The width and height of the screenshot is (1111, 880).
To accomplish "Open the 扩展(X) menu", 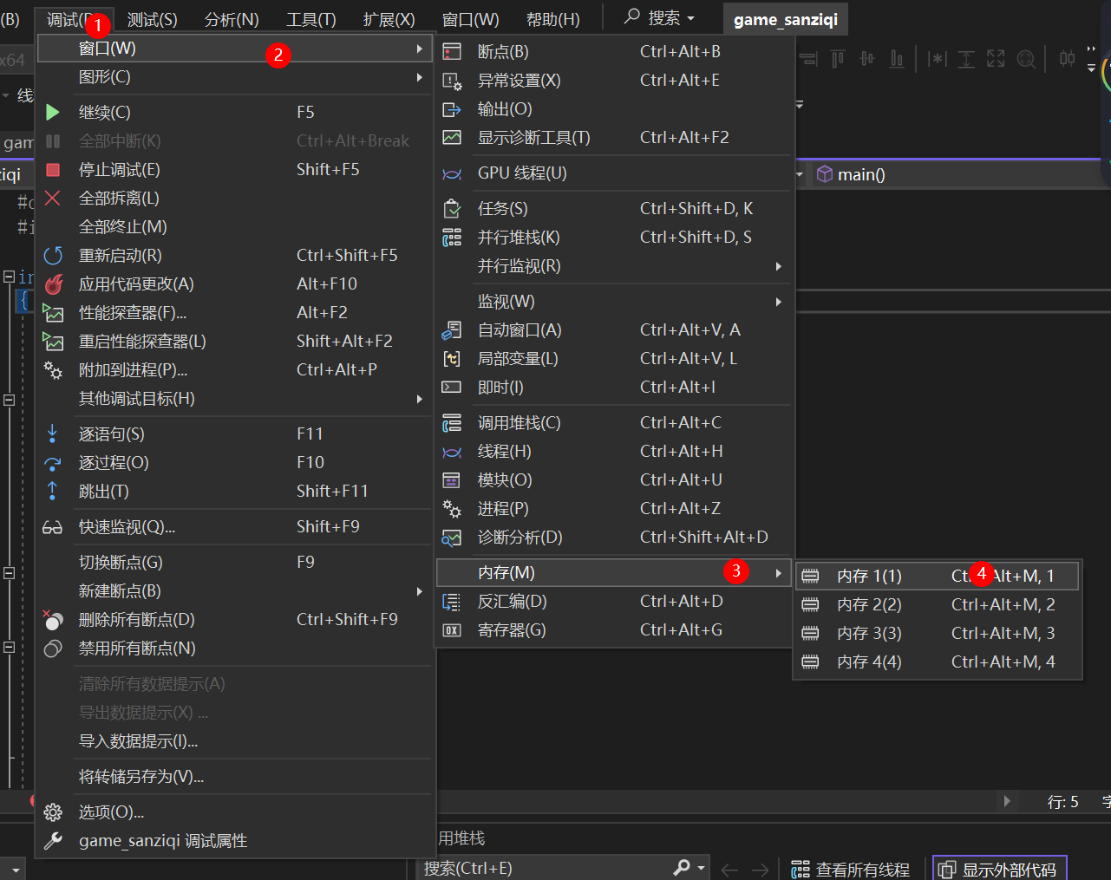I will pos(389,19).
